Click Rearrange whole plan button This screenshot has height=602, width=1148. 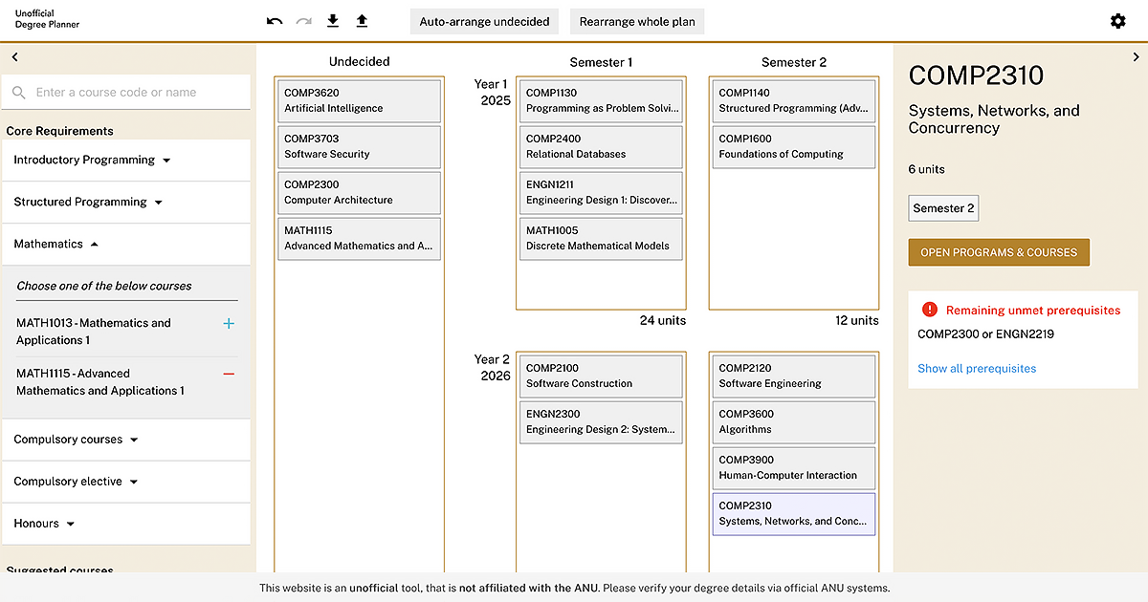pyautogui.click(x=637, y=22)
